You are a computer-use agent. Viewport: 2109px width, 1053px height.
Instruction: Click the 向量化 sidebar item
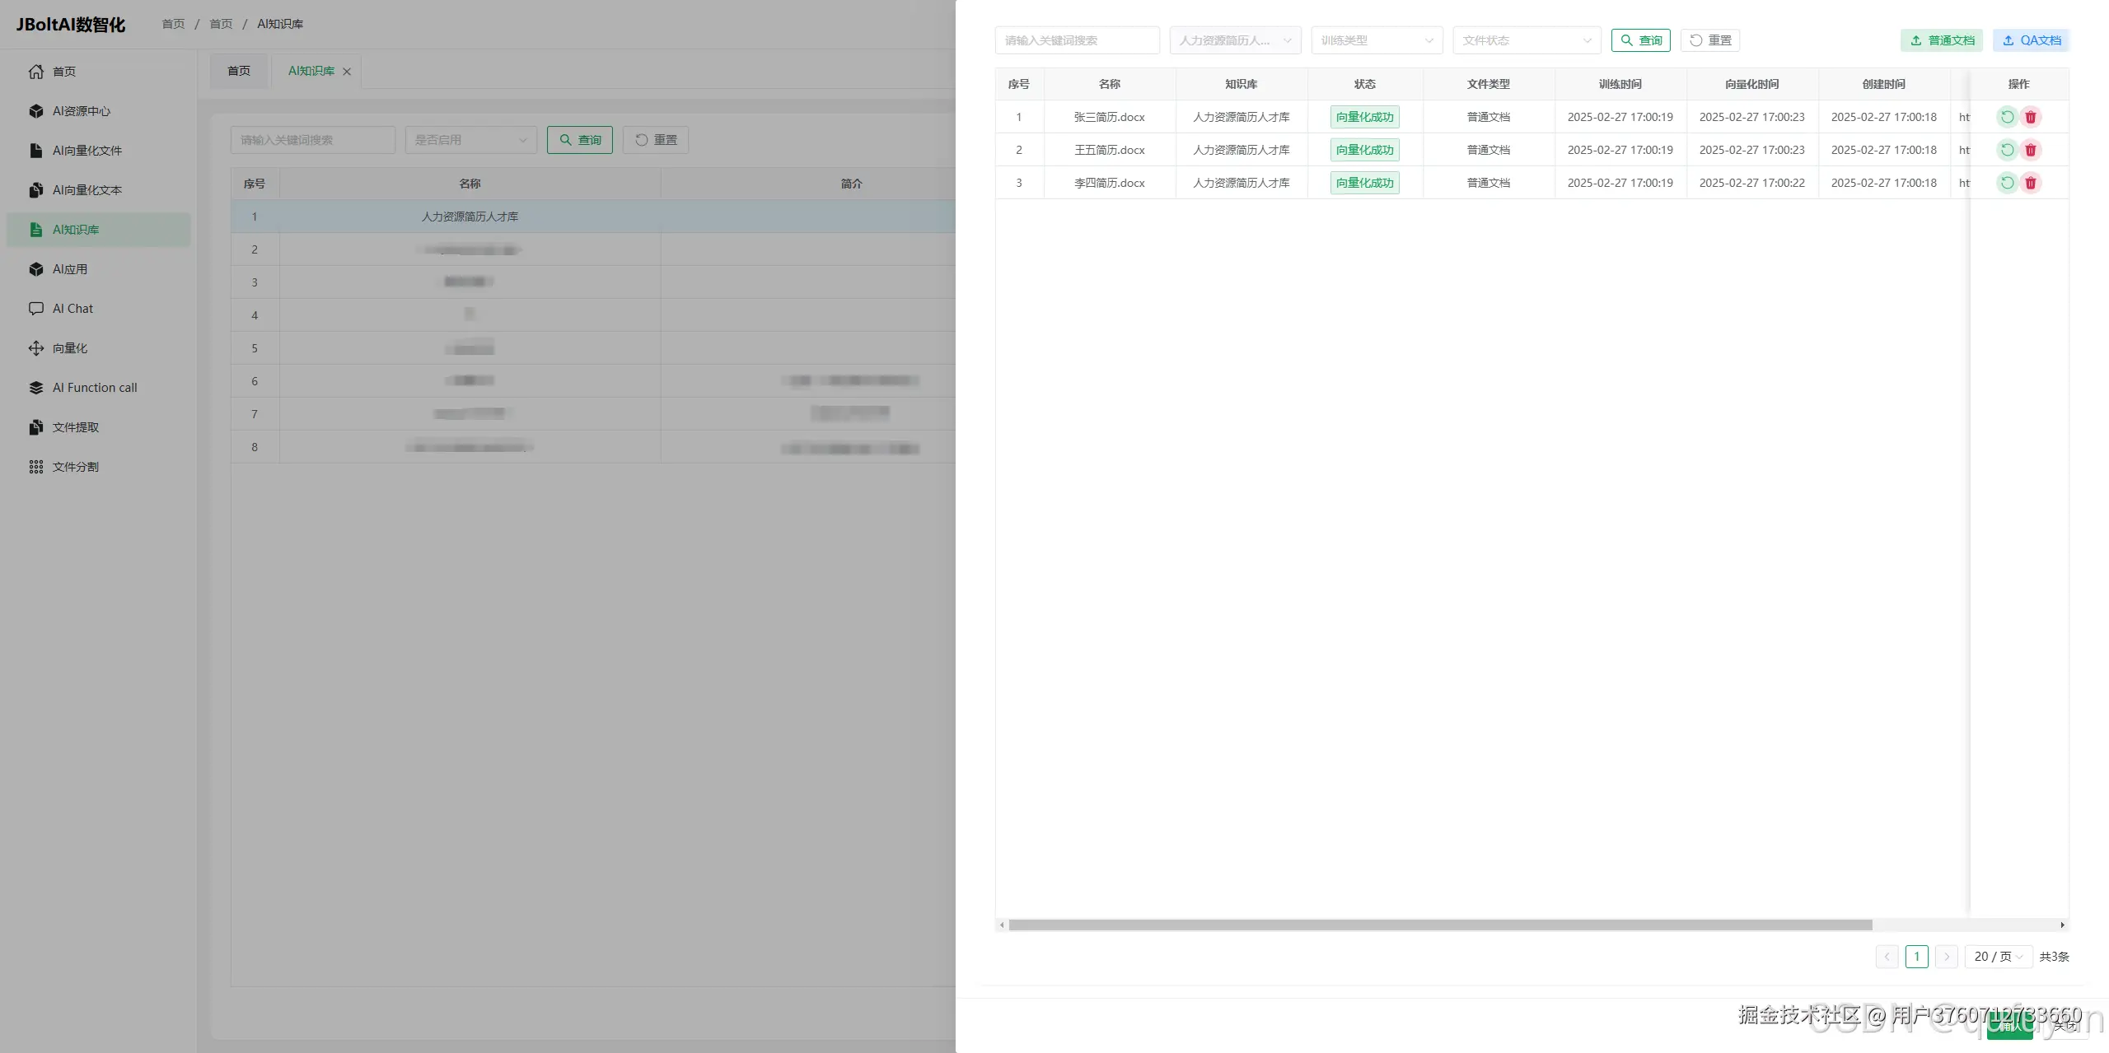click(x=69, y=348)
